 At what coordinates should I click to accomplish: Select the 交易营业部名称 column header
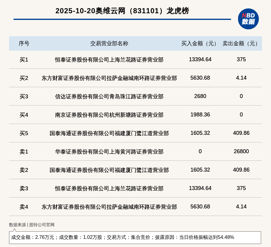click(x=109, y=43)
